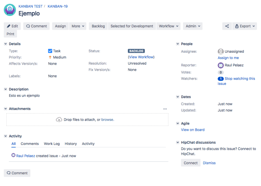Open the Workflow dropdown
Screen dimensions: 261x186
[168, 26]
